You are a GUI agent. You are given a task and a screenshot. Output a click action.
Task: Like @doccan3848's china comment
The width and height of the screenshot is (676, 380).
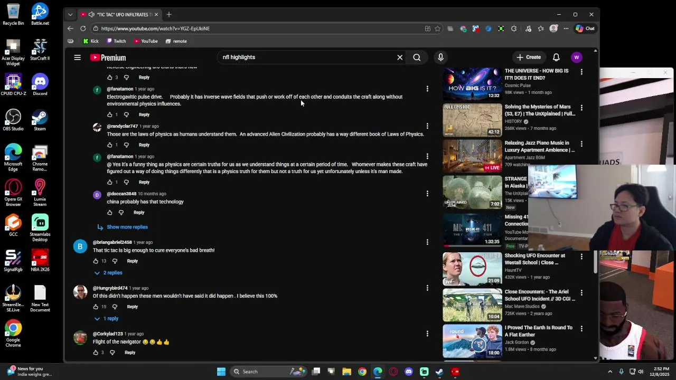tap(110, 212)
